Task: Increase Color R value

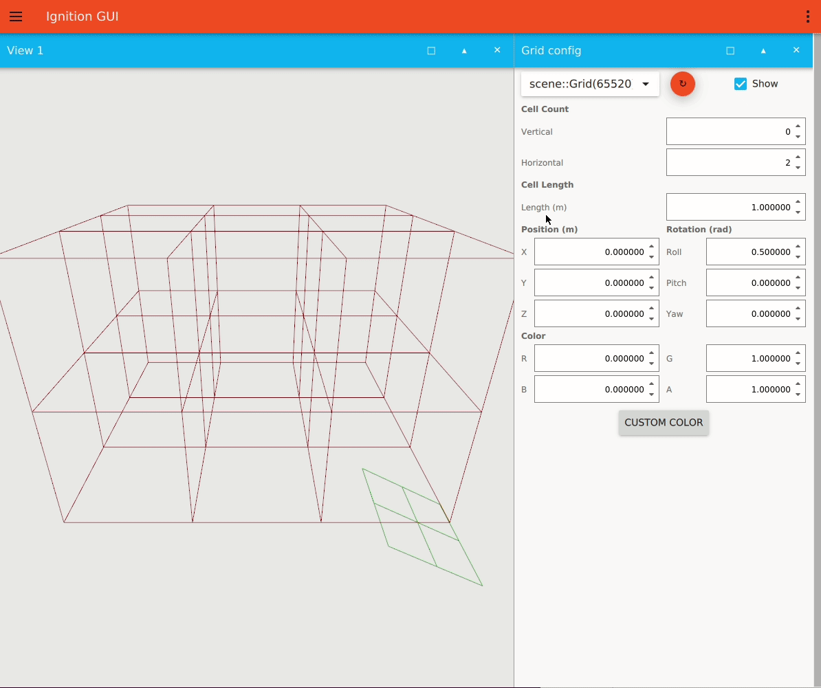Action: coord(651,353)
